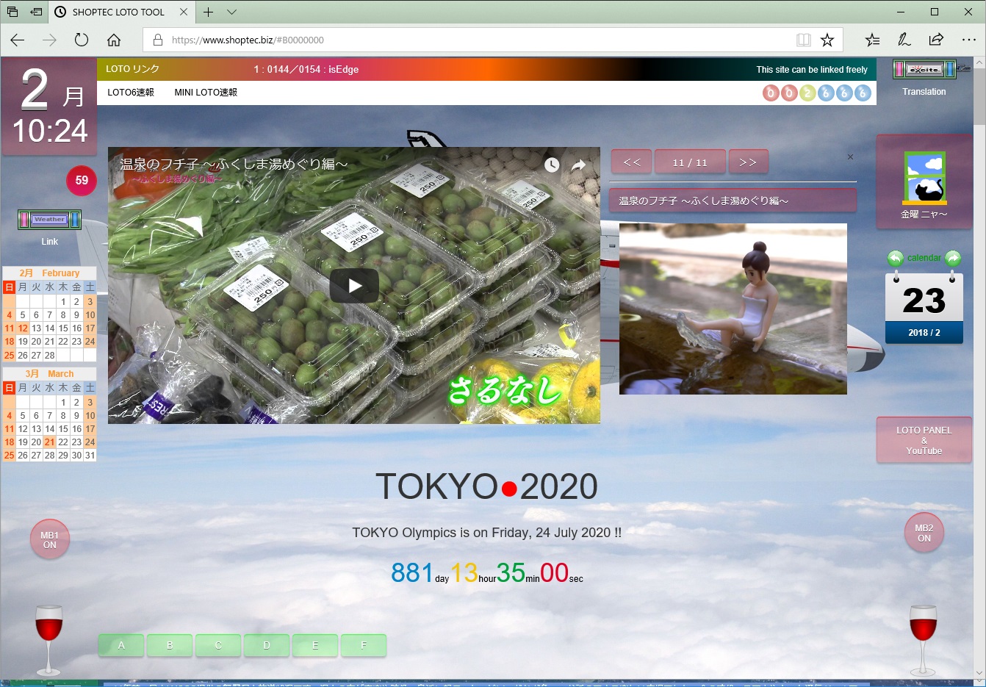The width and height of the screenshot is (986, 687).
Task: Refresh the current page
Action: coord(82,40)
